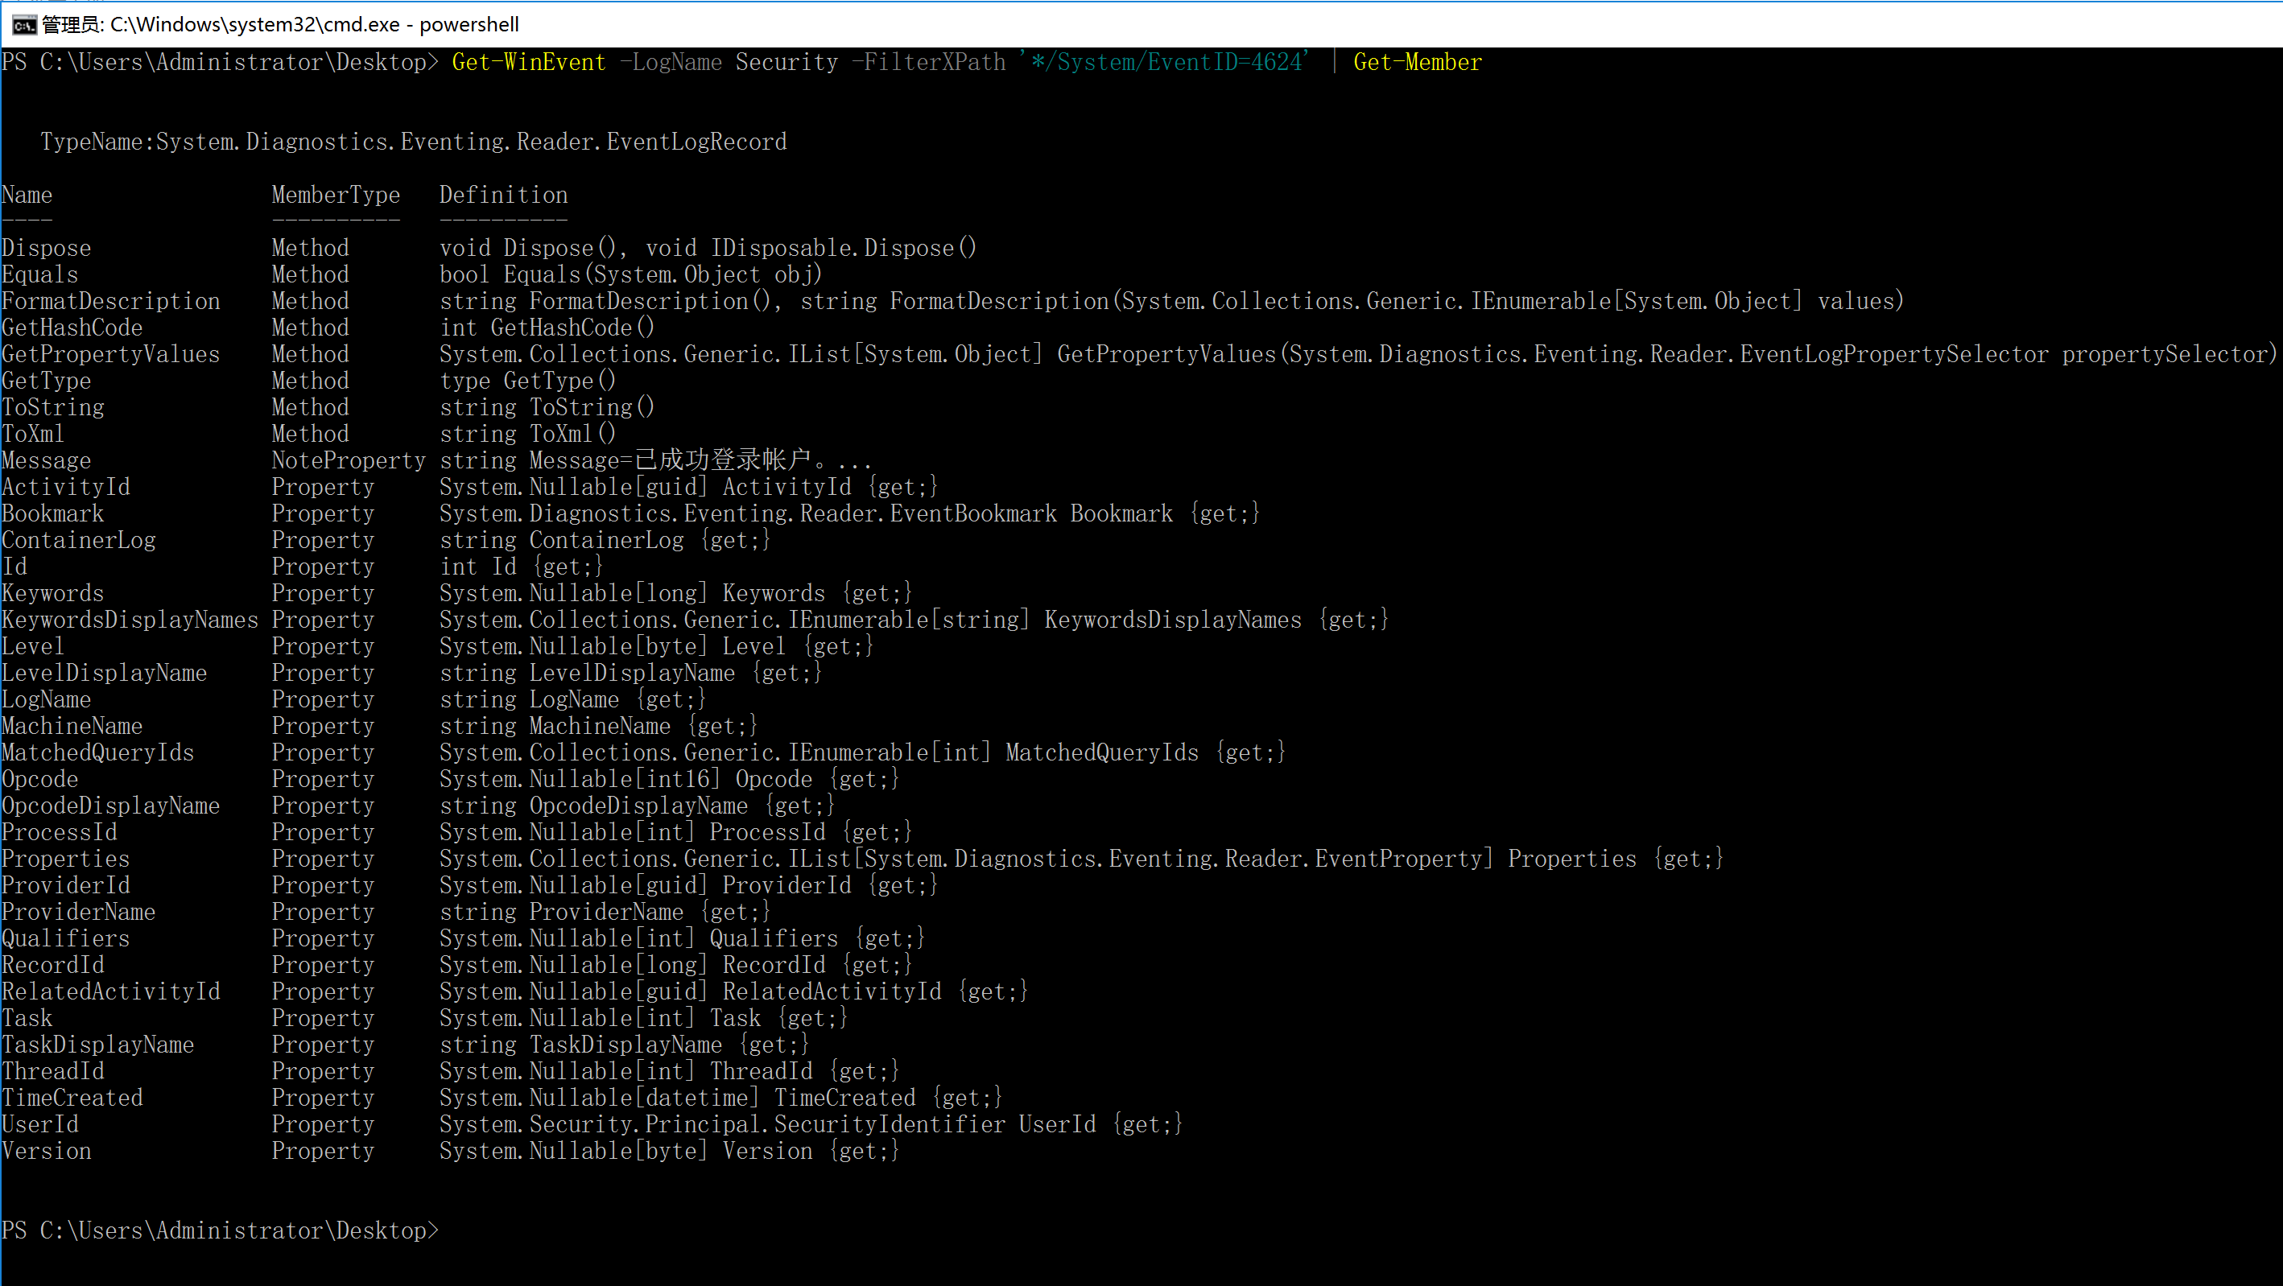Click the GetPropertyValues method name
The height and width of the screenshot is (1286, 2283).
tap(111, 355)
